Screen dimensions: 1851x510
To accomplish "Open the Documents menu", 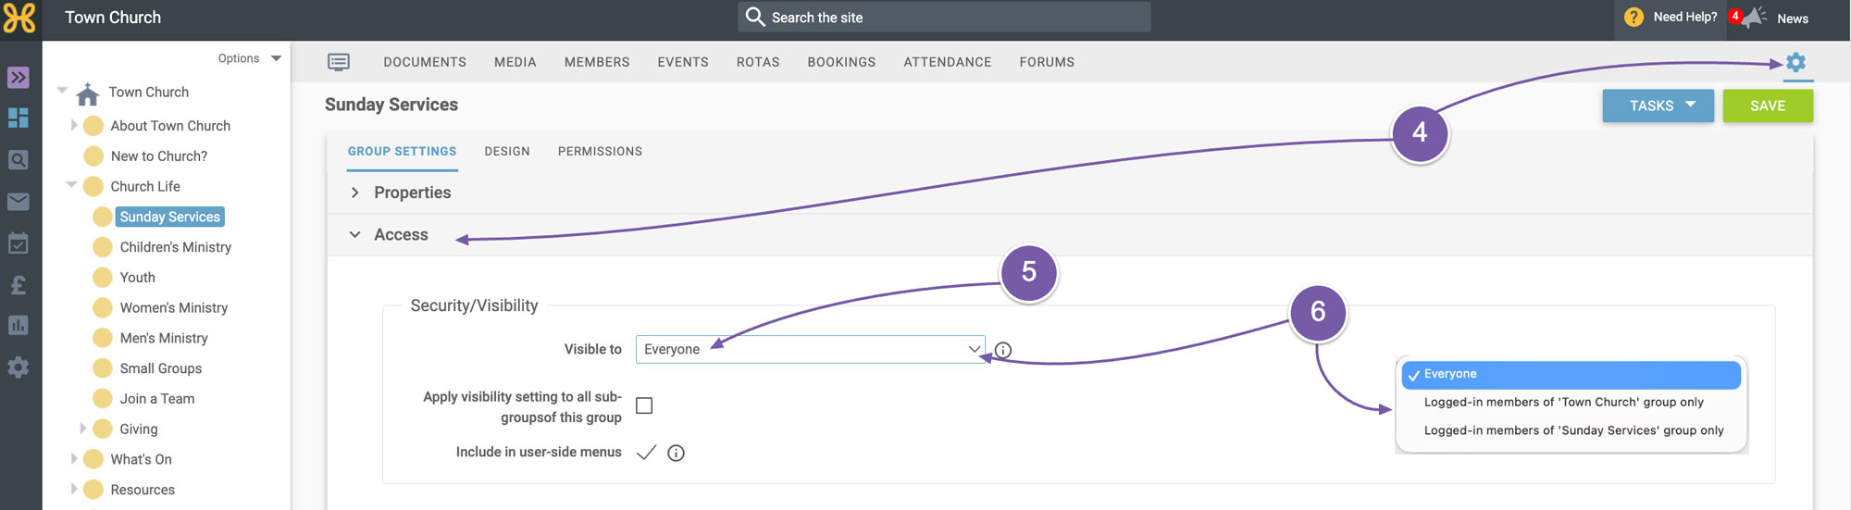I will 425,62.
